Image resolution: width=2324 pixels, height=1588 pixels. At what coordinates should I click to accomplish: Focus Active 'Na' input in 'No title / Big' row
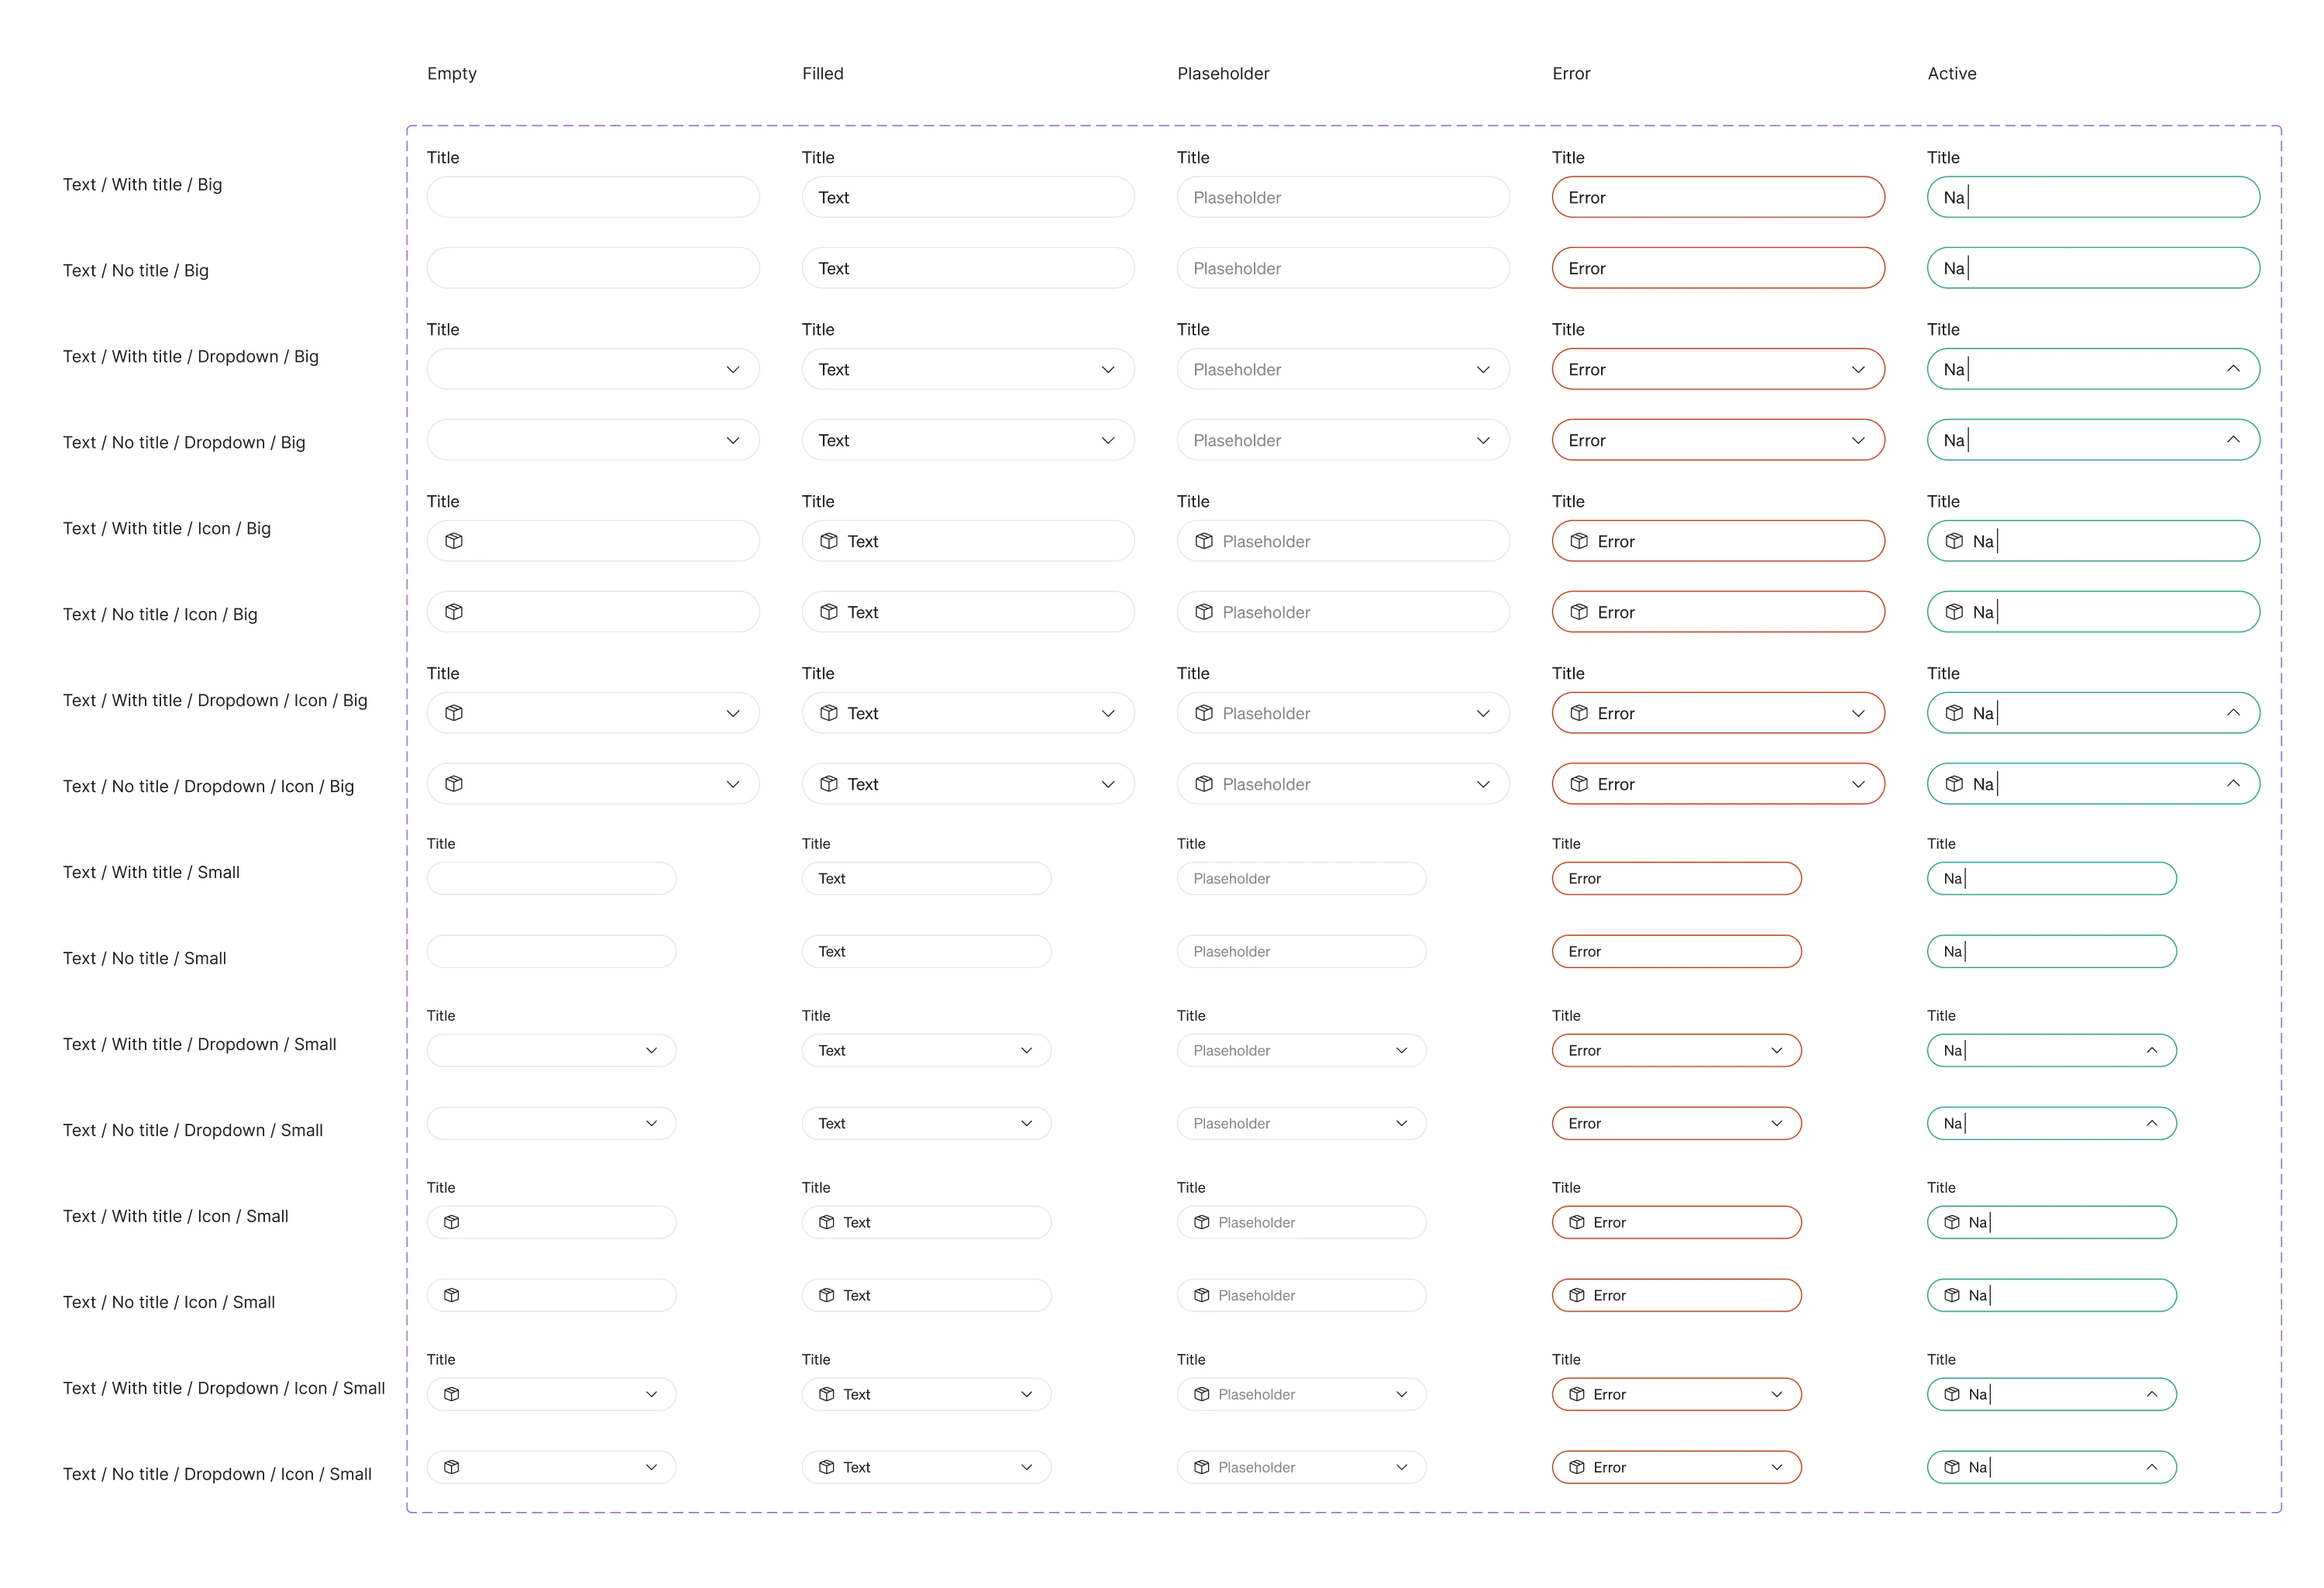click(x=2093, y=268)
